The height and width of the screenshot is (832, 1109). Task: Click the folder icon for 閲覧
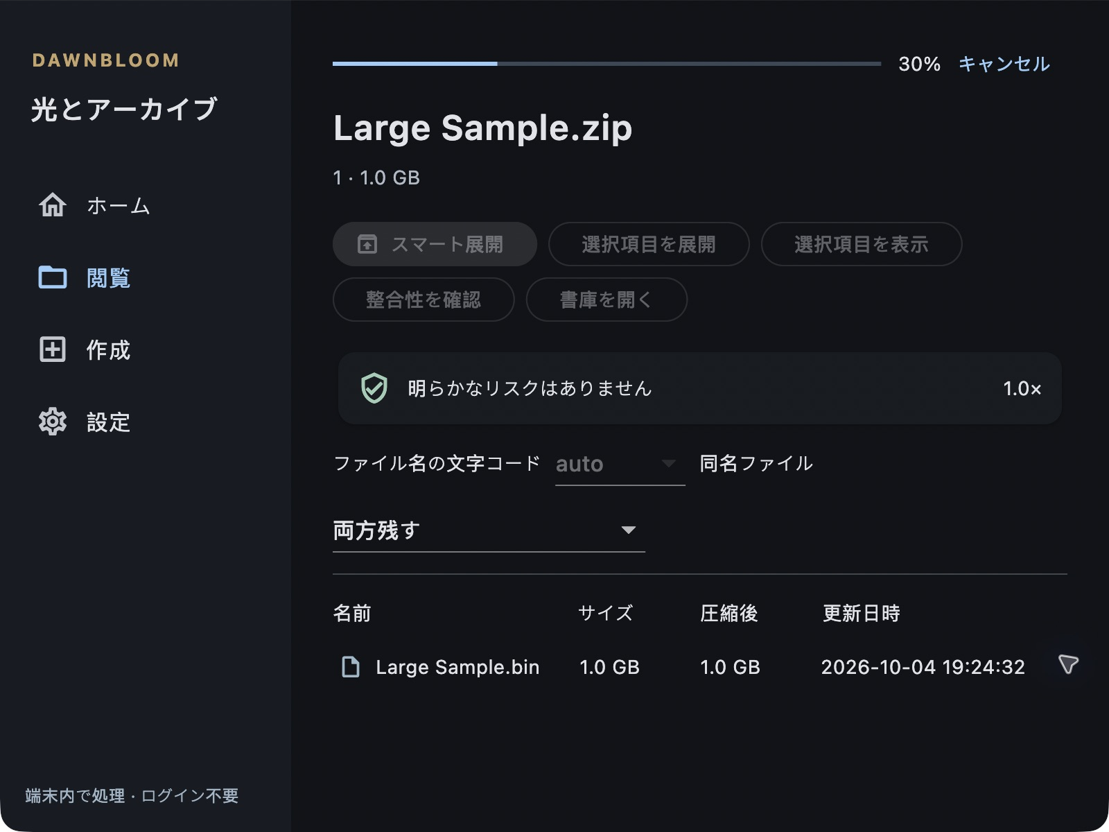point(53,277)
